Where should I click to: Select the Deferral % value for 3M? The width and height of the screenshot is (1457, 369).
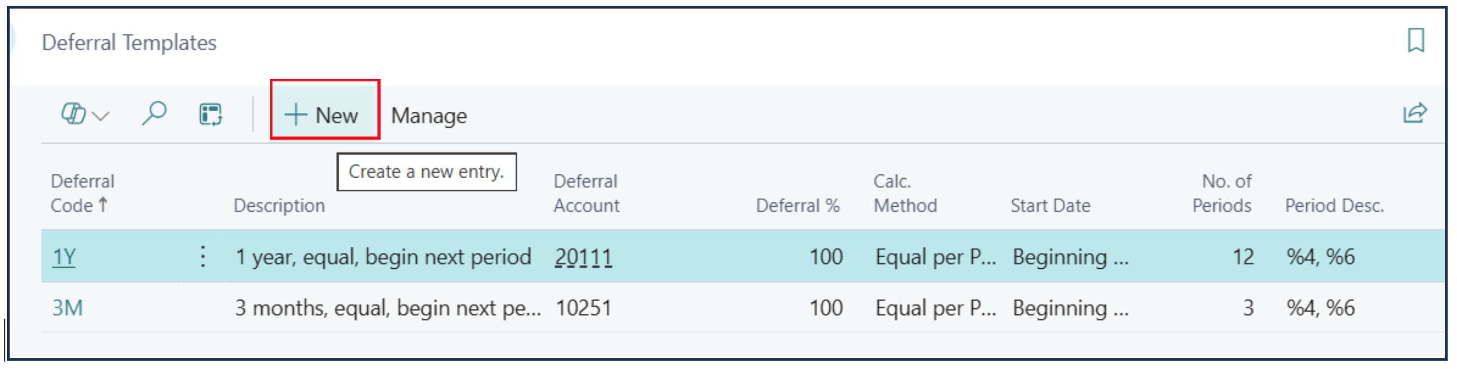pyautogui.click(x=825, y=308)
